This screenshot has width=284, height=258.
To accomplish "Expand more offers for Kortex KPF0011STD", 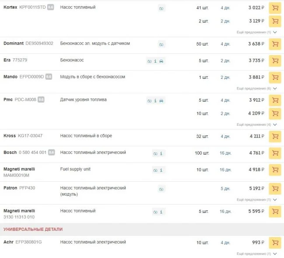I will (256, 32).
